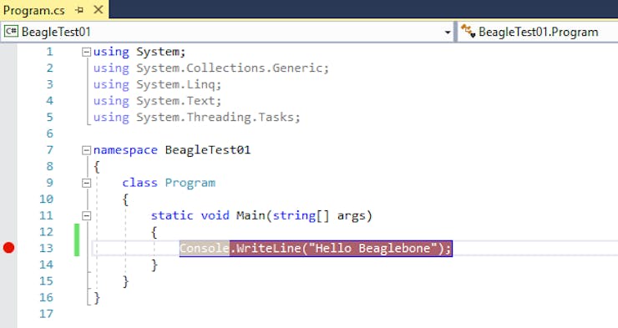The width and height of the screenshot is (618, 328).
Task: Click 'System.Threading.Tasks' on line 5
Action: [x=215, y=118]
